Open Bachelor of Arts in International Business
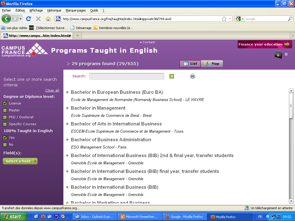The height and width of the screenshot is (221, 295). pyautogui.click(x=116, y=124)
